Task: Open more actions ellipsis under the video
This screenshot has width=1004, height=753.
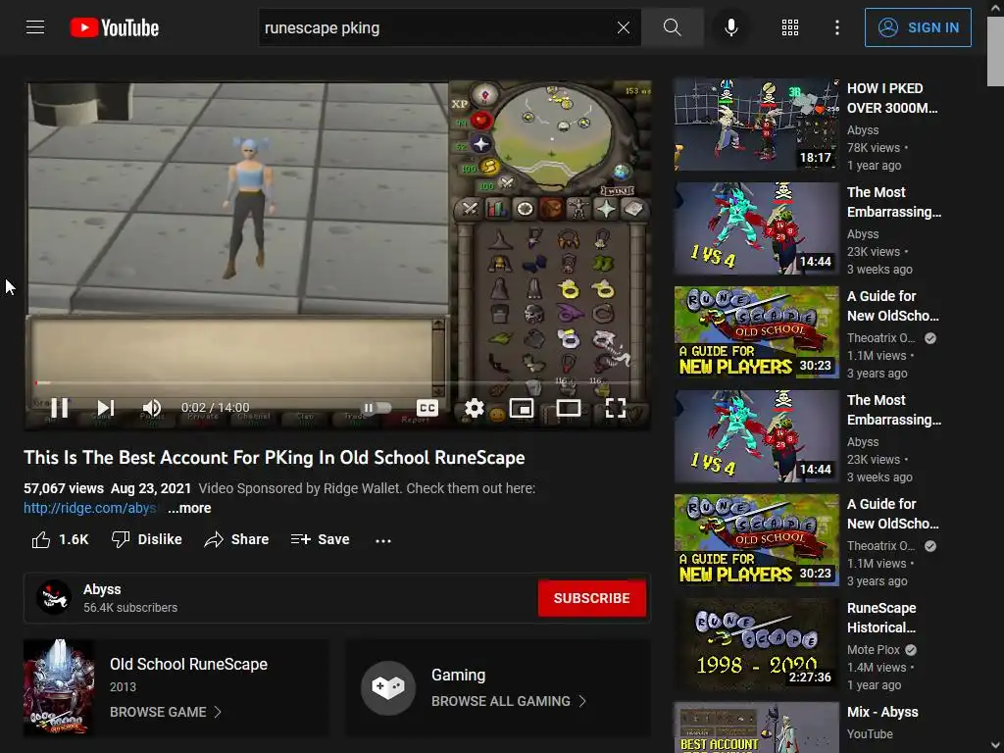Action: (x=383, y=540)
